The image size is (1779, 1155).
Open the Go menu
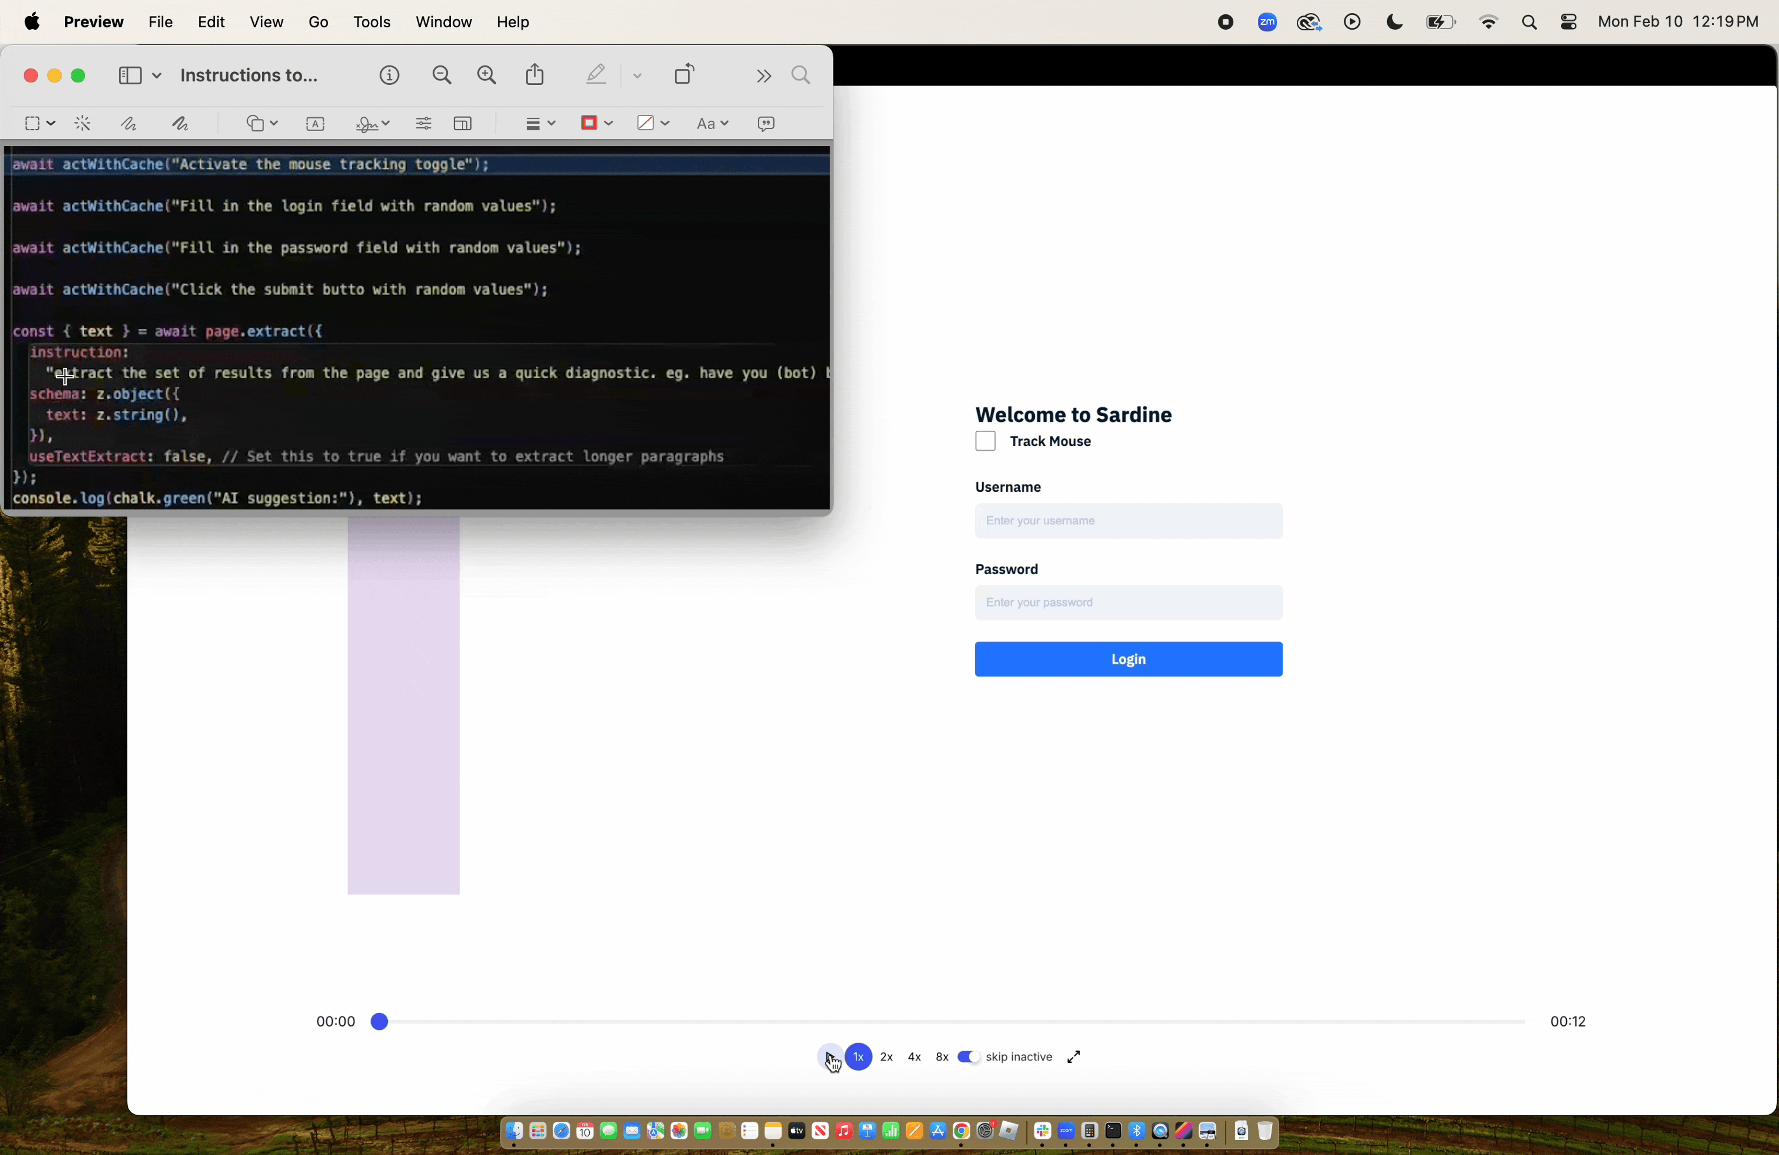pyautogui.click(x=318, y=22)
